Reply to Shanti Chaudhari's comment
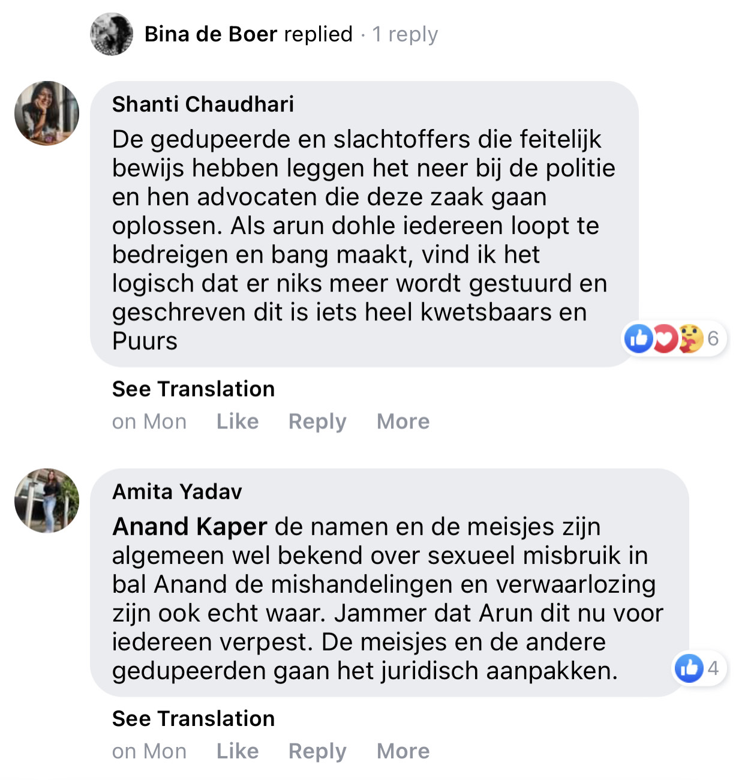Image resolution: width=745 pixels, height=780 pixels. pyautogui.click(x=317, y=422)
